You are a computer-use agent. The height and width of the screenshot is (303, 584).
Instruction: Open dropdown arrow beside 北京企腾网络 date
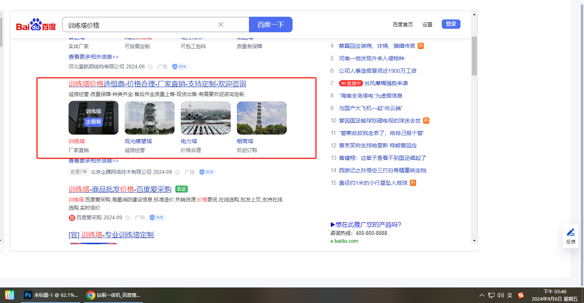pos(178,172)
